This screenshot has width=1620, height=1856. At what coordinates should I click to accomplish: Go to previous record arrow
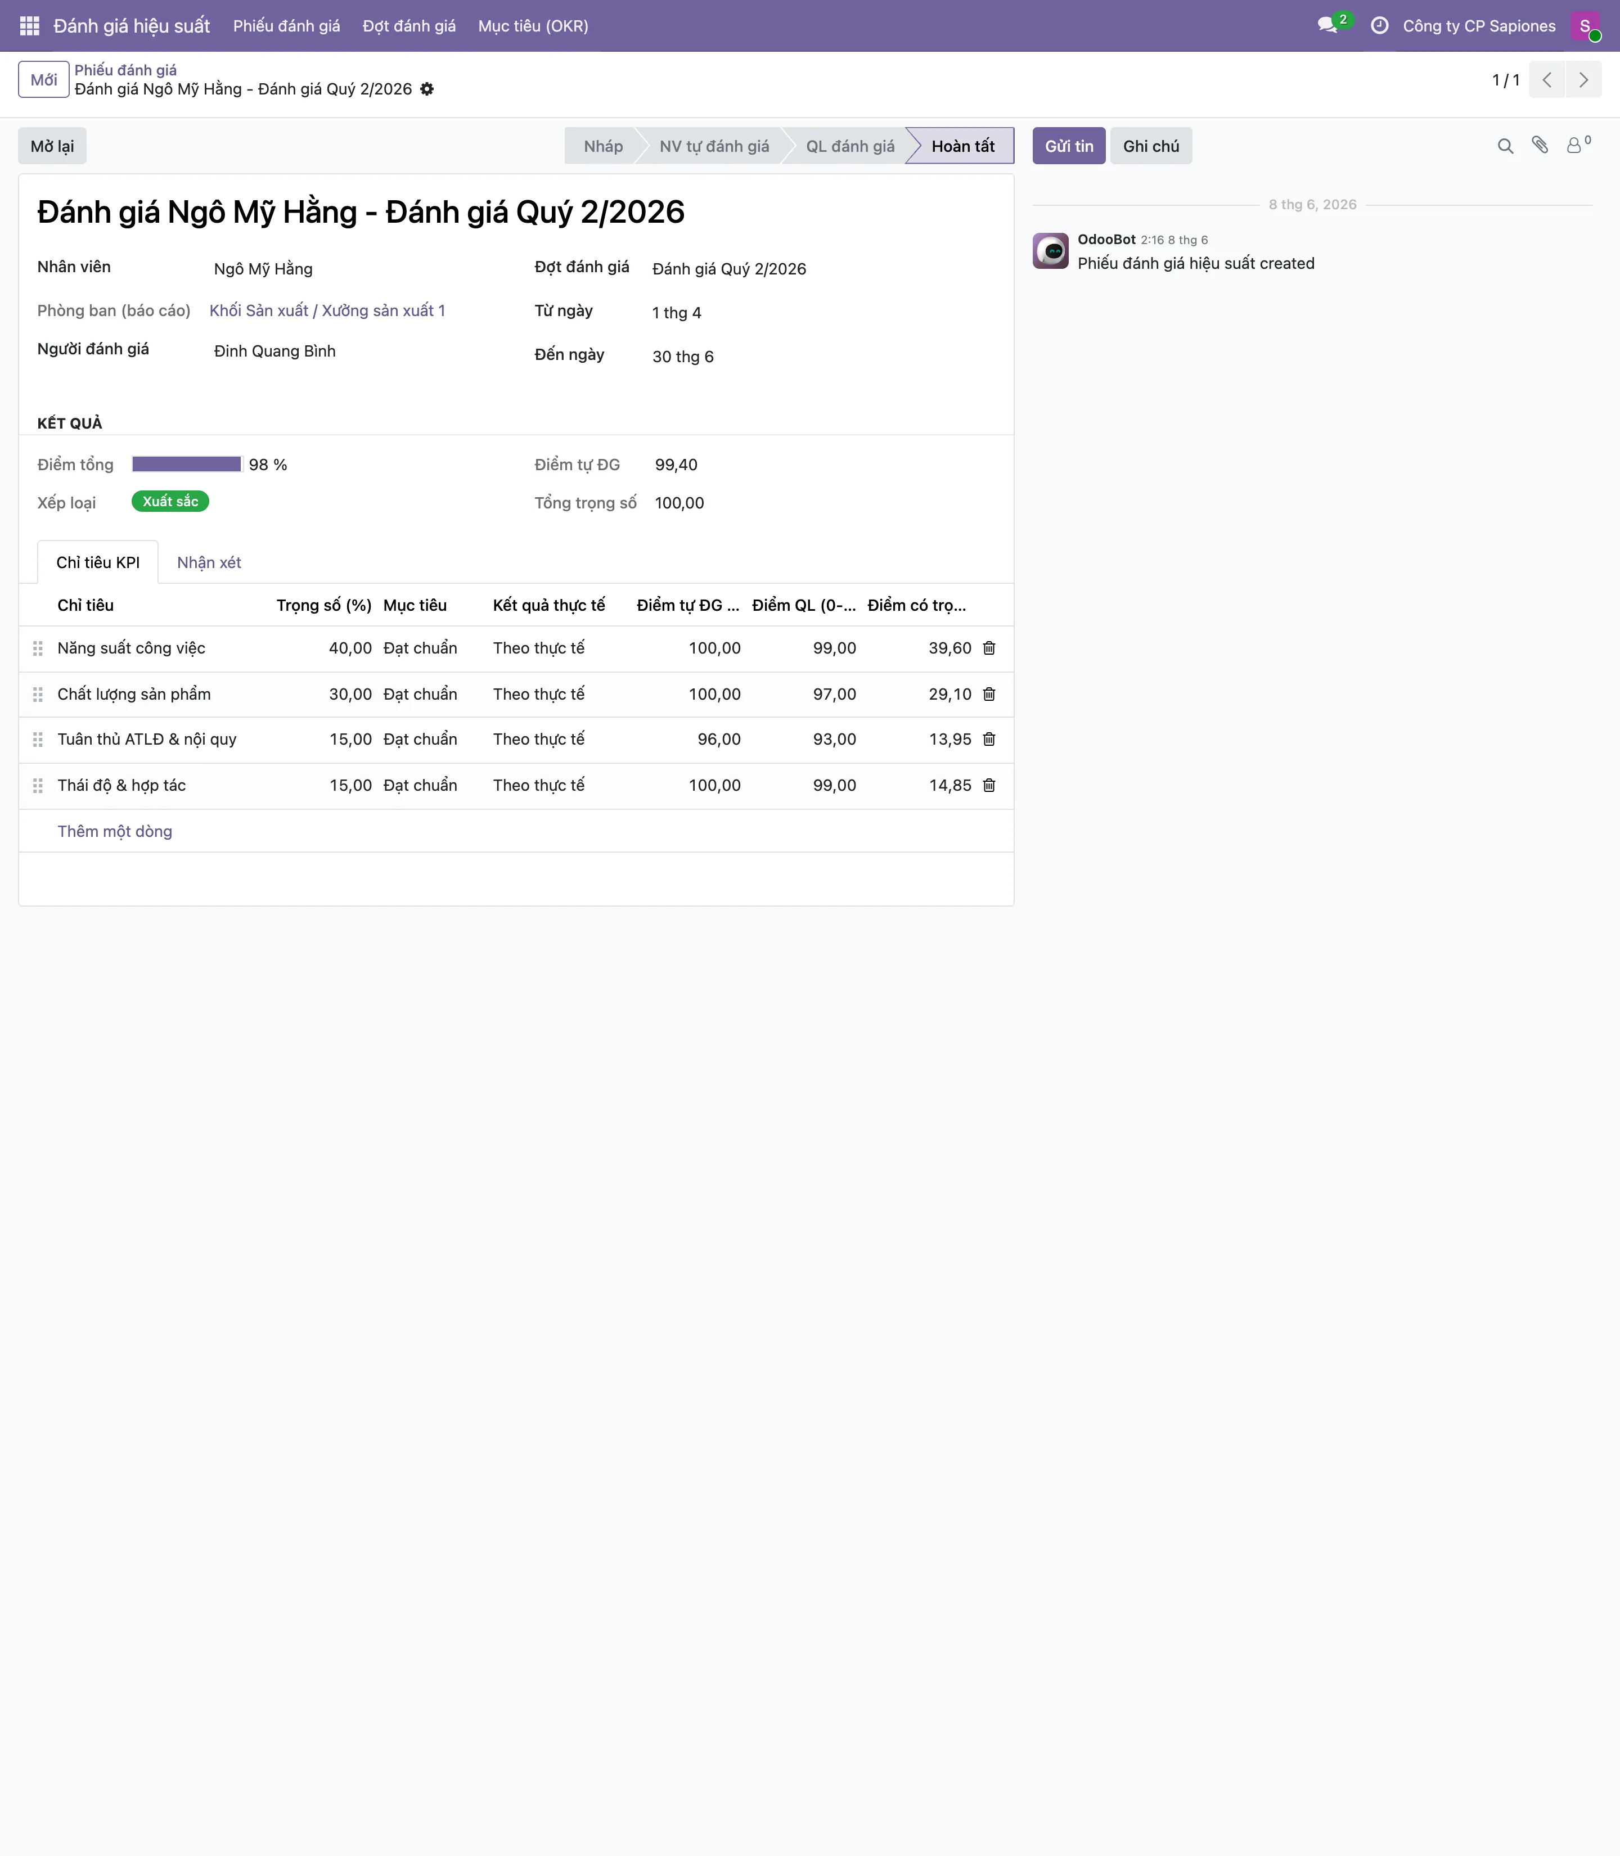[x=1547, y=79]
